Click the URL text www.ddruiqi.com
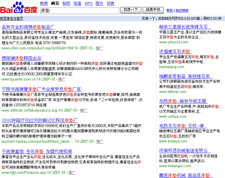 coord(173,92)
